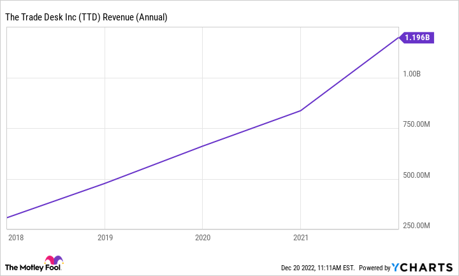Click the 2019 x-axis label
The width and height of the screenshot is (459, 276).
pos(105,237)
